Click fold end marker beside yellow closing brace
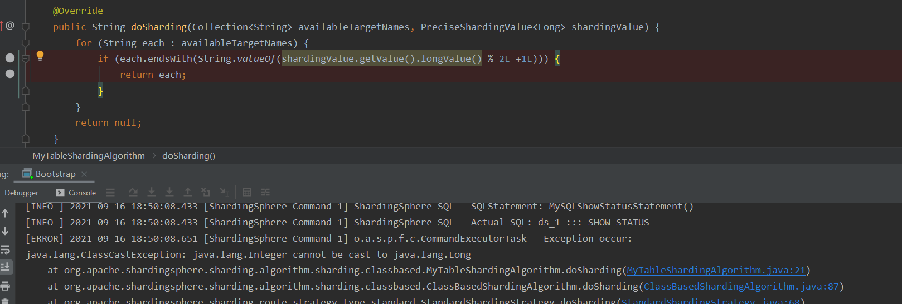The image size is (902, 304). tap(25, 91)
